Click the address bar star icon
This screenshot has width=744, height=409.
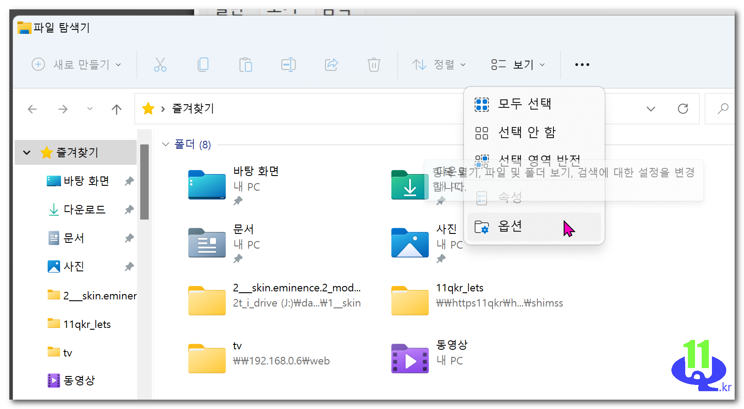pos(148,108)
